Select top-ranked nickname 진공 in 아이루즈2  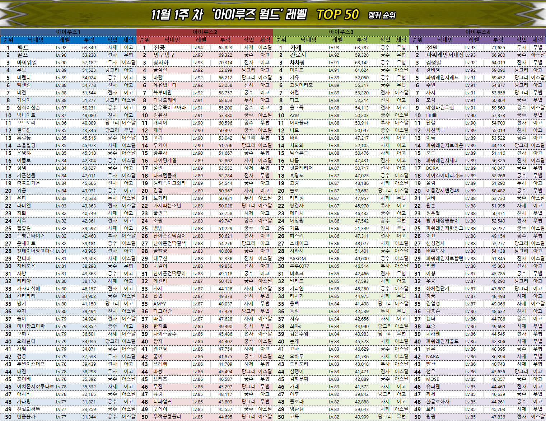pos(159,48)
